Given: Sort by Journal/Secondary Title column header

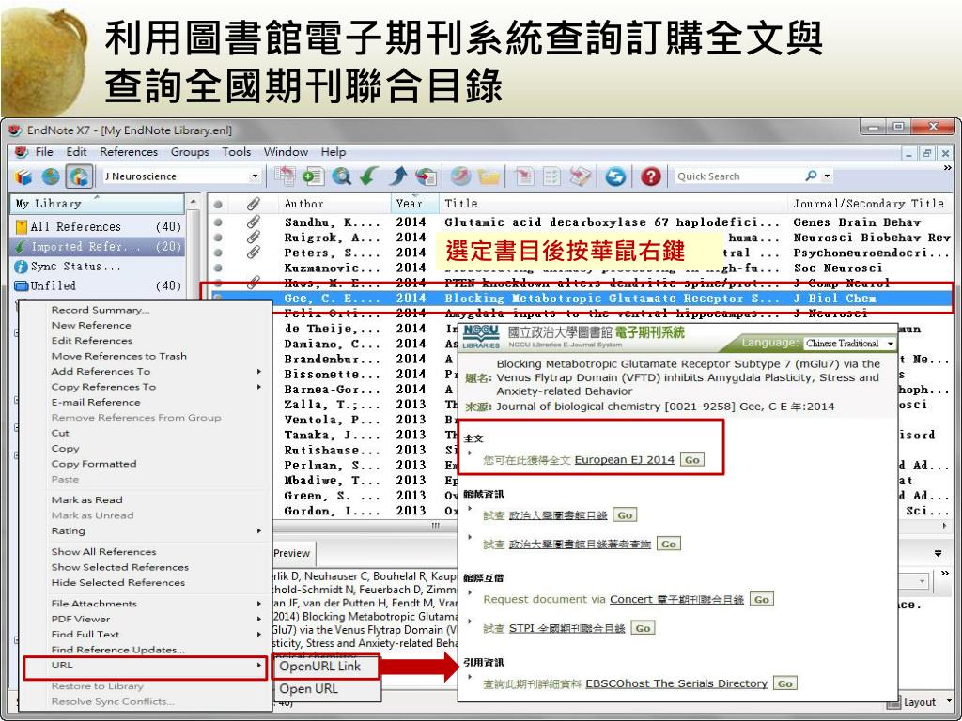Looking at the screenshot, I should 869,204.
